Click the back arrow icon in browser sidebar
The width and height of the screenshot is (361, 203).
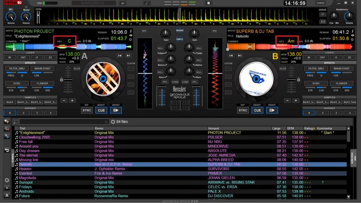[7, 150]
